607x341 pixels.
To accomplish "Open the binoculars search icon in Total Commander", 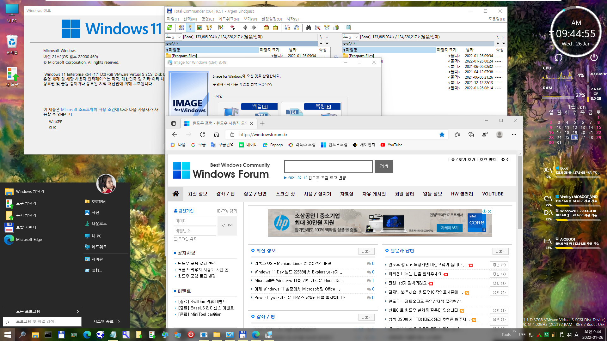I will (x=308, y=27).
